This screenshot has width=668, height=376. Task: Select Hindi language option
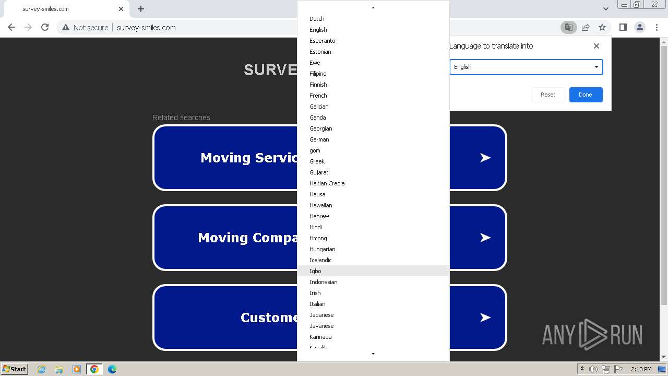373,227
